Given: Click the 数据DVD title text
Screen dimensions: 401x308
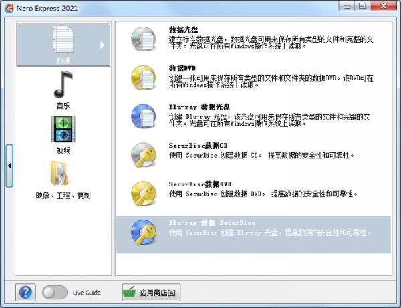Looking at the screenshot, I should click(x=182, y=68).
